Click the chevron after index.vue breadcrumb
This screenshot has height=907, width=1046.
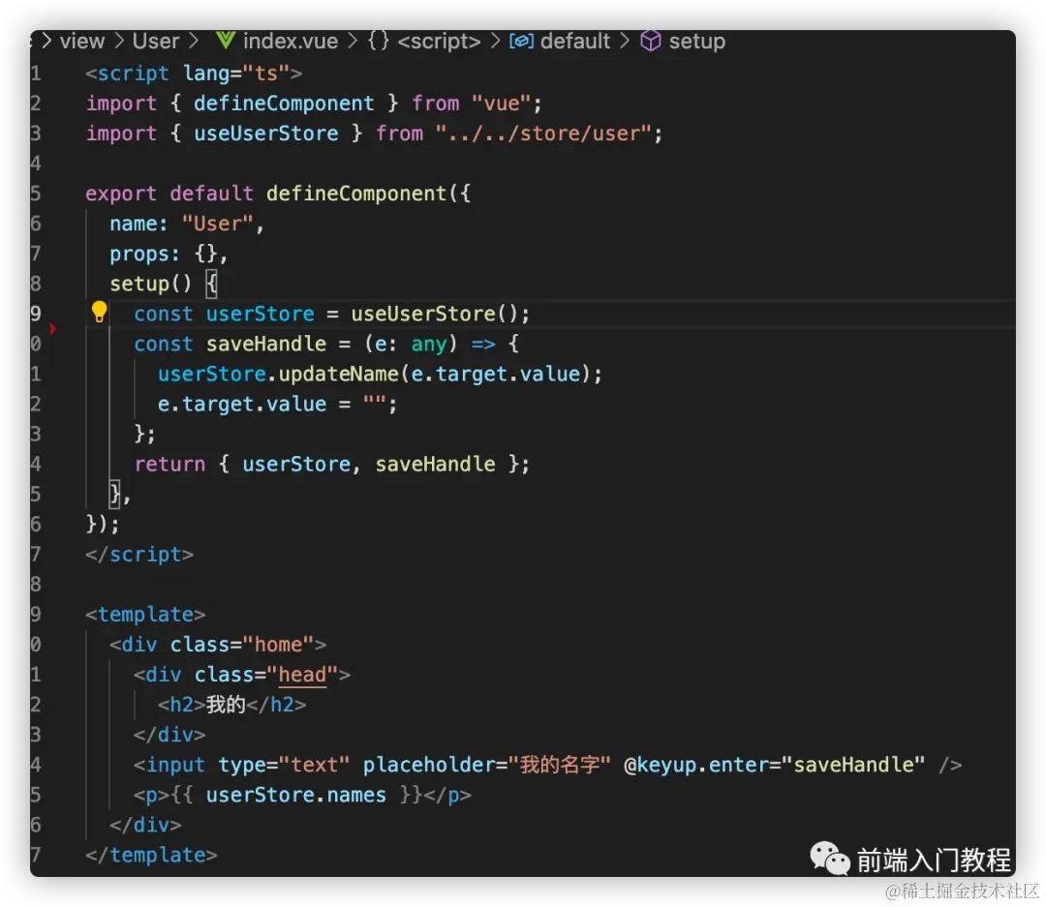pos(353,42)
